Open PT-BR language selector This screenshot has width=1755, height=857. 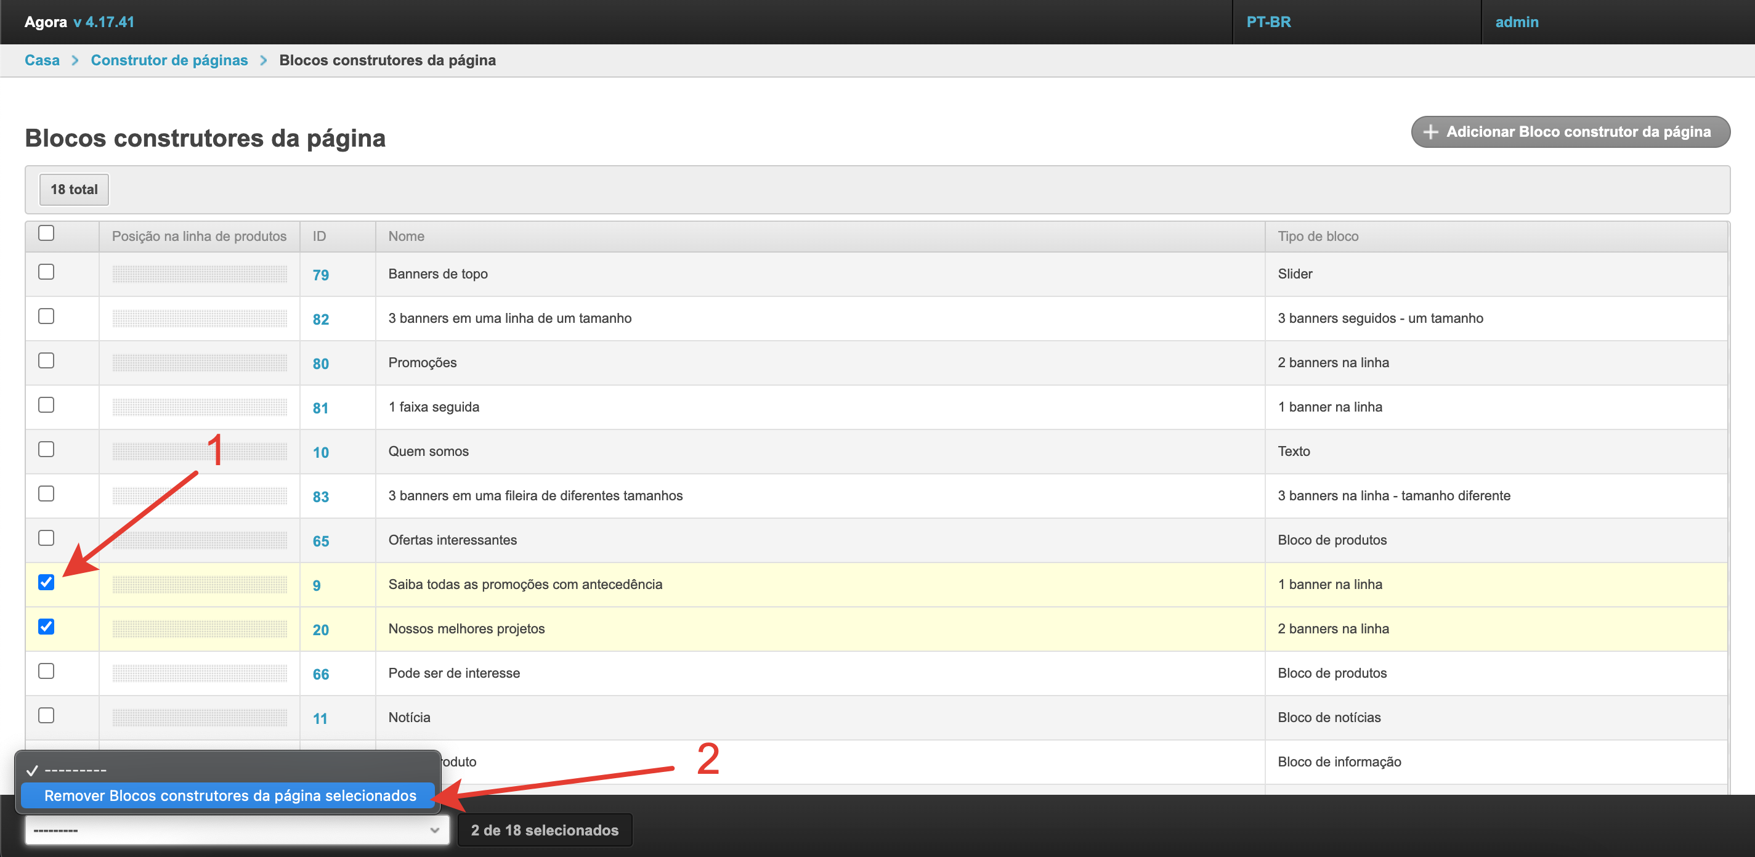[x=1268, y=22]
